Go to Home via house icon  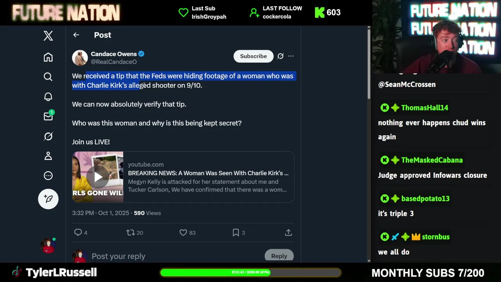tap(48, 57)
